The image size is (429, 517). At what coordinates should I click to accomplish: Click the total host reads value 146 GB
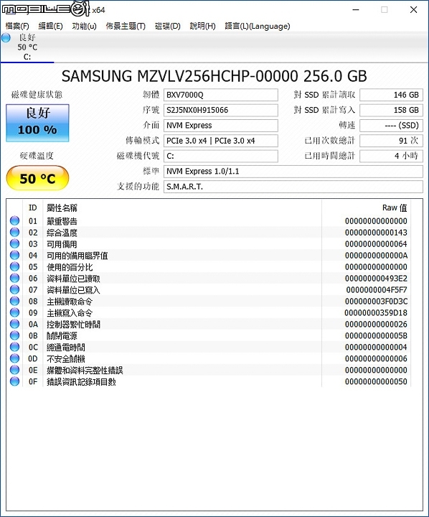pyautogui.click(x=391, y=95)
